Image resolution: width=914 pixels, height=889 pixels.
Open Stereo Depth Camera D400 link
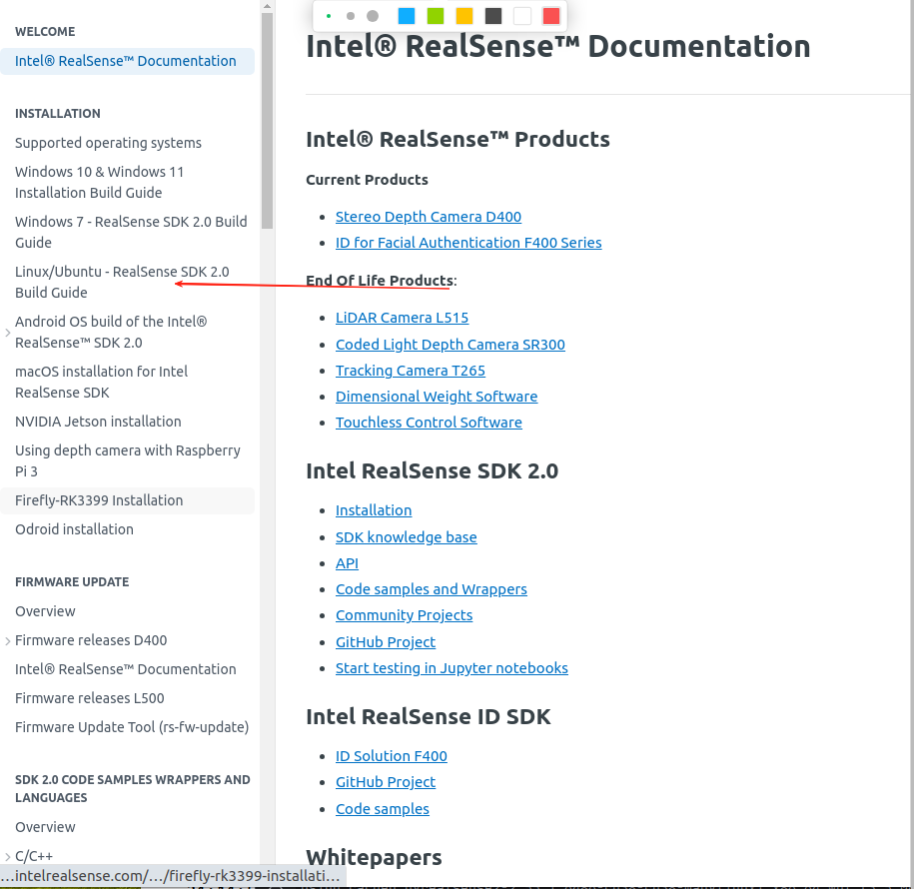429,217
